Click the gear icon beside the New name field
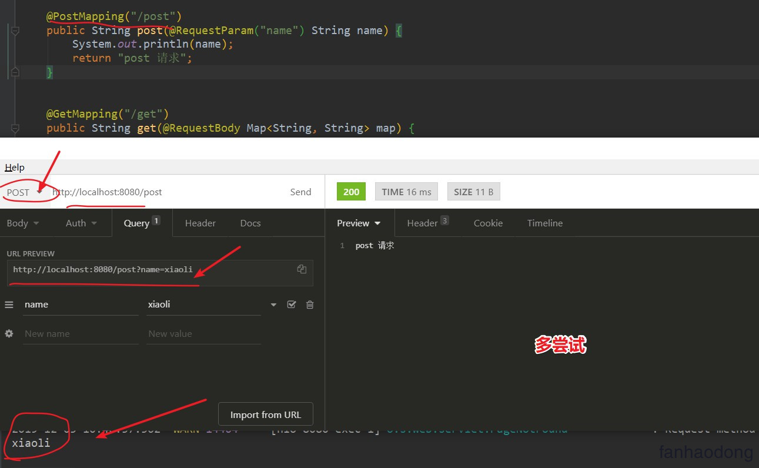This screenshot has width=759, height=468. [x=9, y=333]
